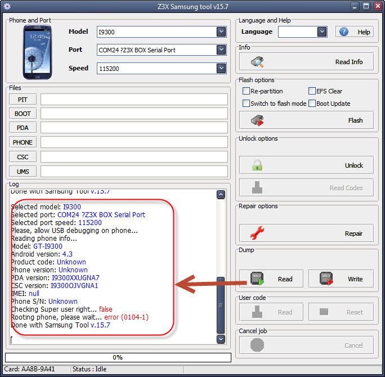Click log line 'Android version: 4.3'
385x377 pixels.
42,254
